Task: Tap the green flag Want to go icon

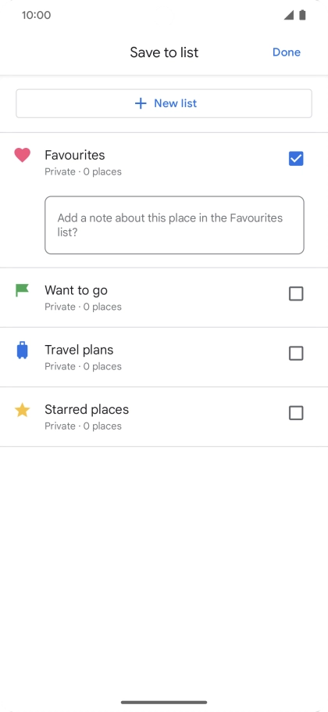Action: 22,290
